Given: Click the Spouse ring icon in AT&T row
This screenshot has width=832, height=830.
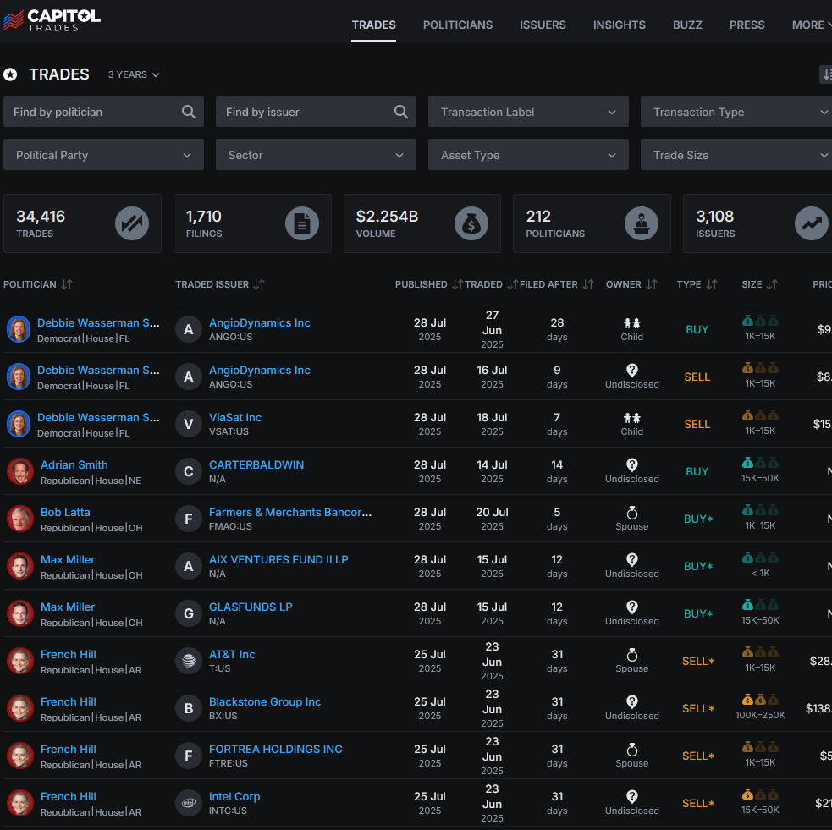Looking at the screenshot, I should pos(632,655).
